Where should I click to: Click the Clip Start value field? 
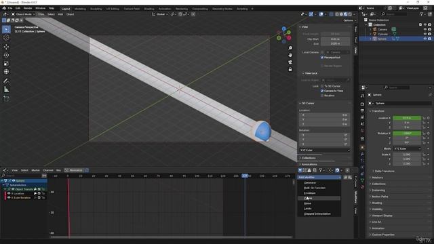pyautogui.click(x=335, y=39)
